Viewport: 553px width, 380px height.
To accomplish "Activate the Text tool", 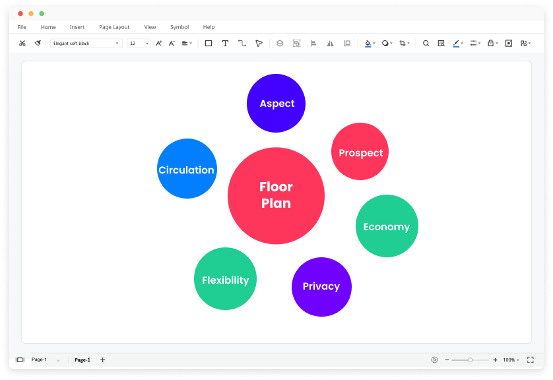I will 225,44.
